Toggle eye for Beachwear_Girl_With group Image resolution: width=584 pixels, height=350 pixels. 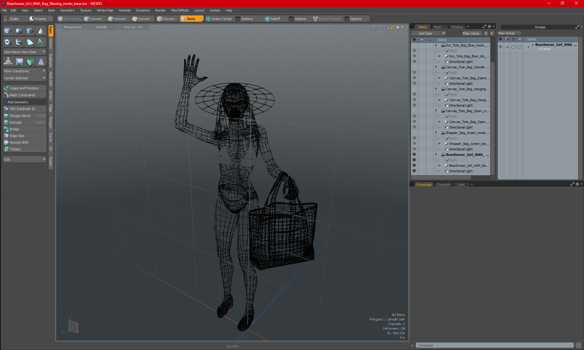500,47
